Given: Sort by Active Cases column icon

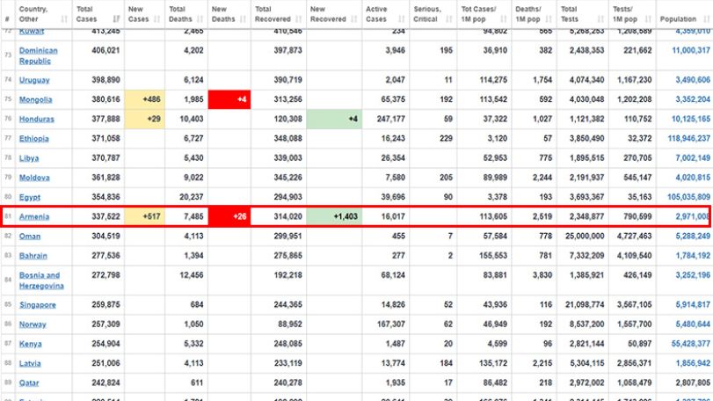Looking at the screenshot, I should [x=402, y=19].
